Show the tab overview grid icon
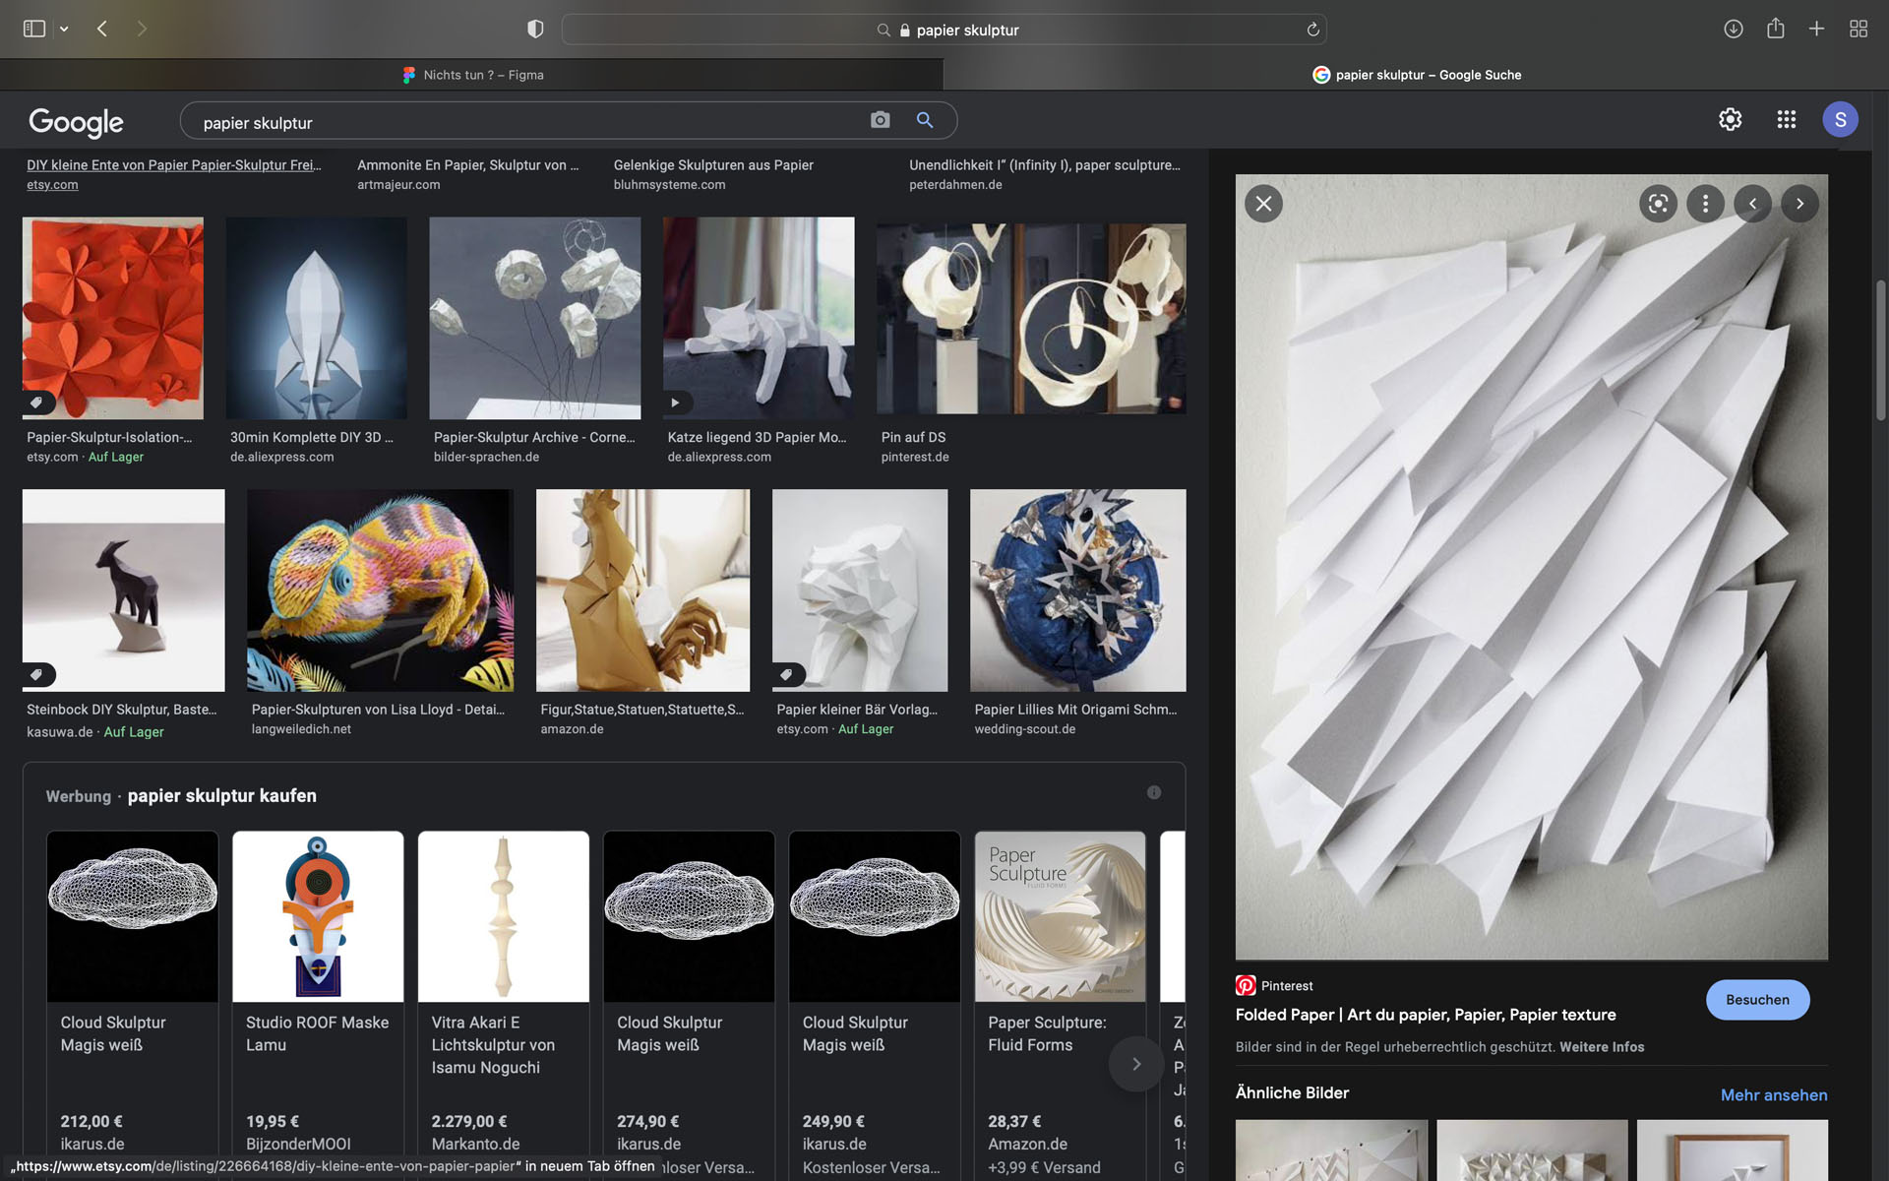Image resolution: width=1889 pixels, height=1181 pixels. tap(1859, 30)
